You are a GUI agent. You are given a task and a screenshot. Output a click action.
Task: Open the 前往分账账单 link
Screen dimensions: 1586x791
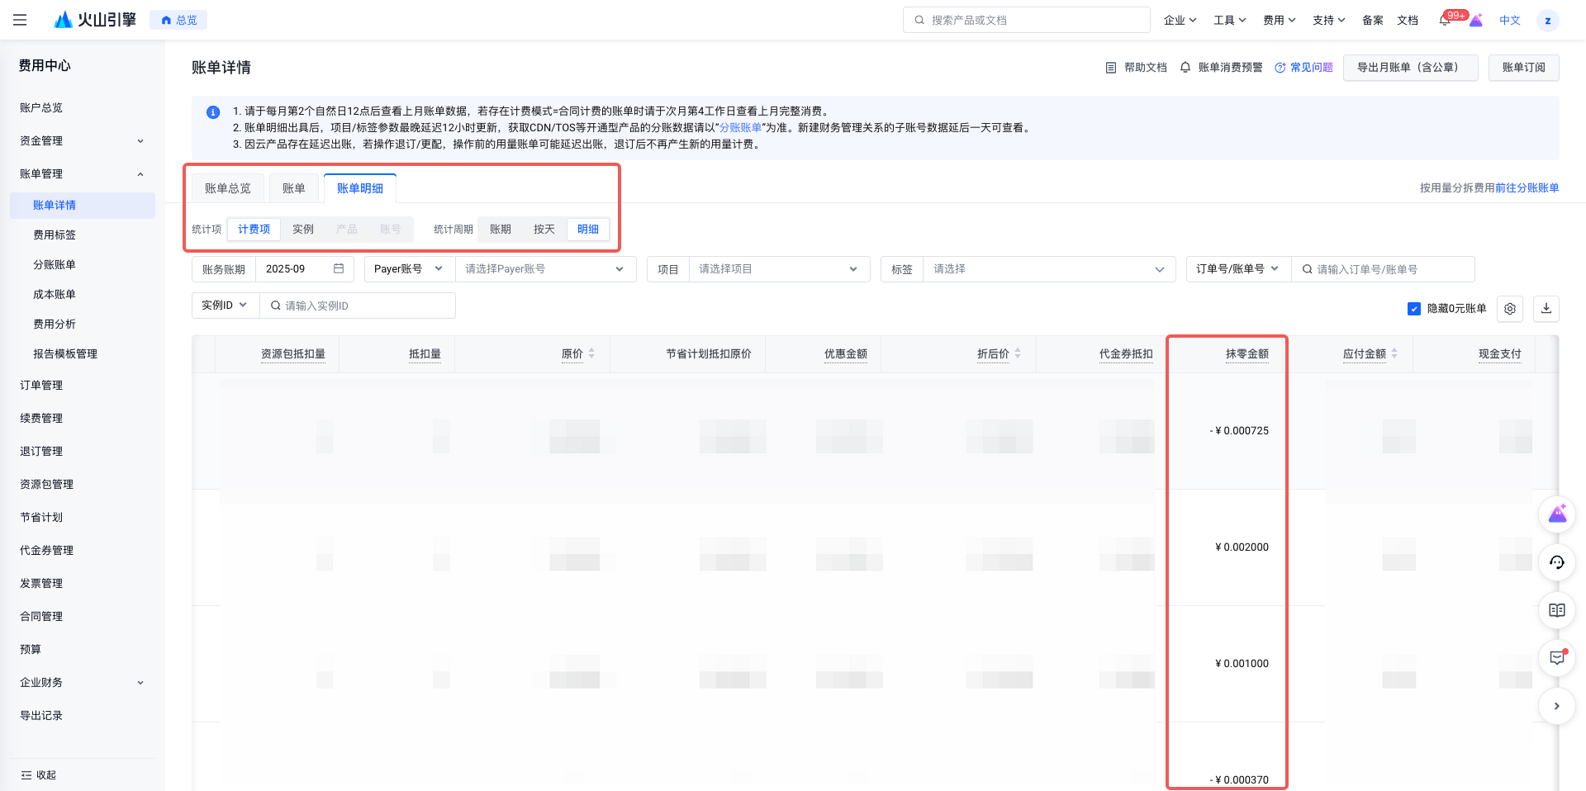click(x=1527, y=188)
